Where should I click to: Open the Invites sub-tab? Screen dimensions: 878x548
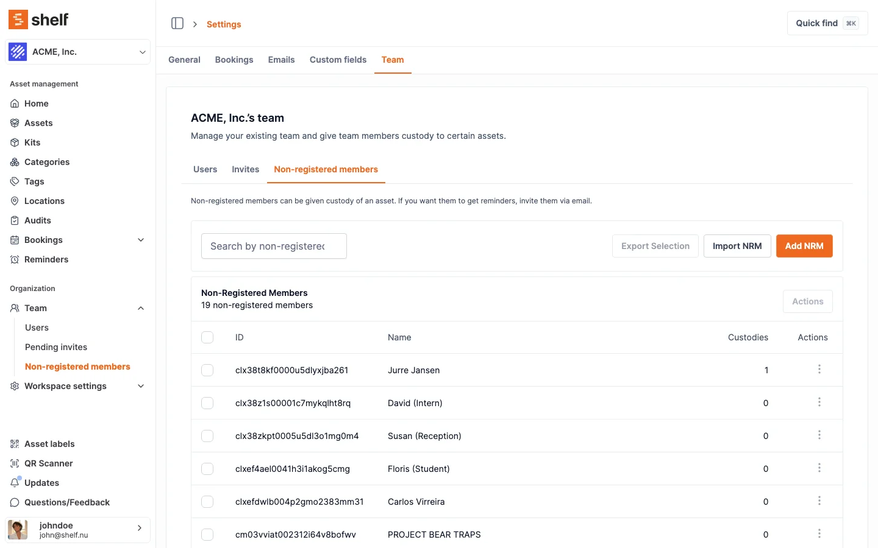245,169
